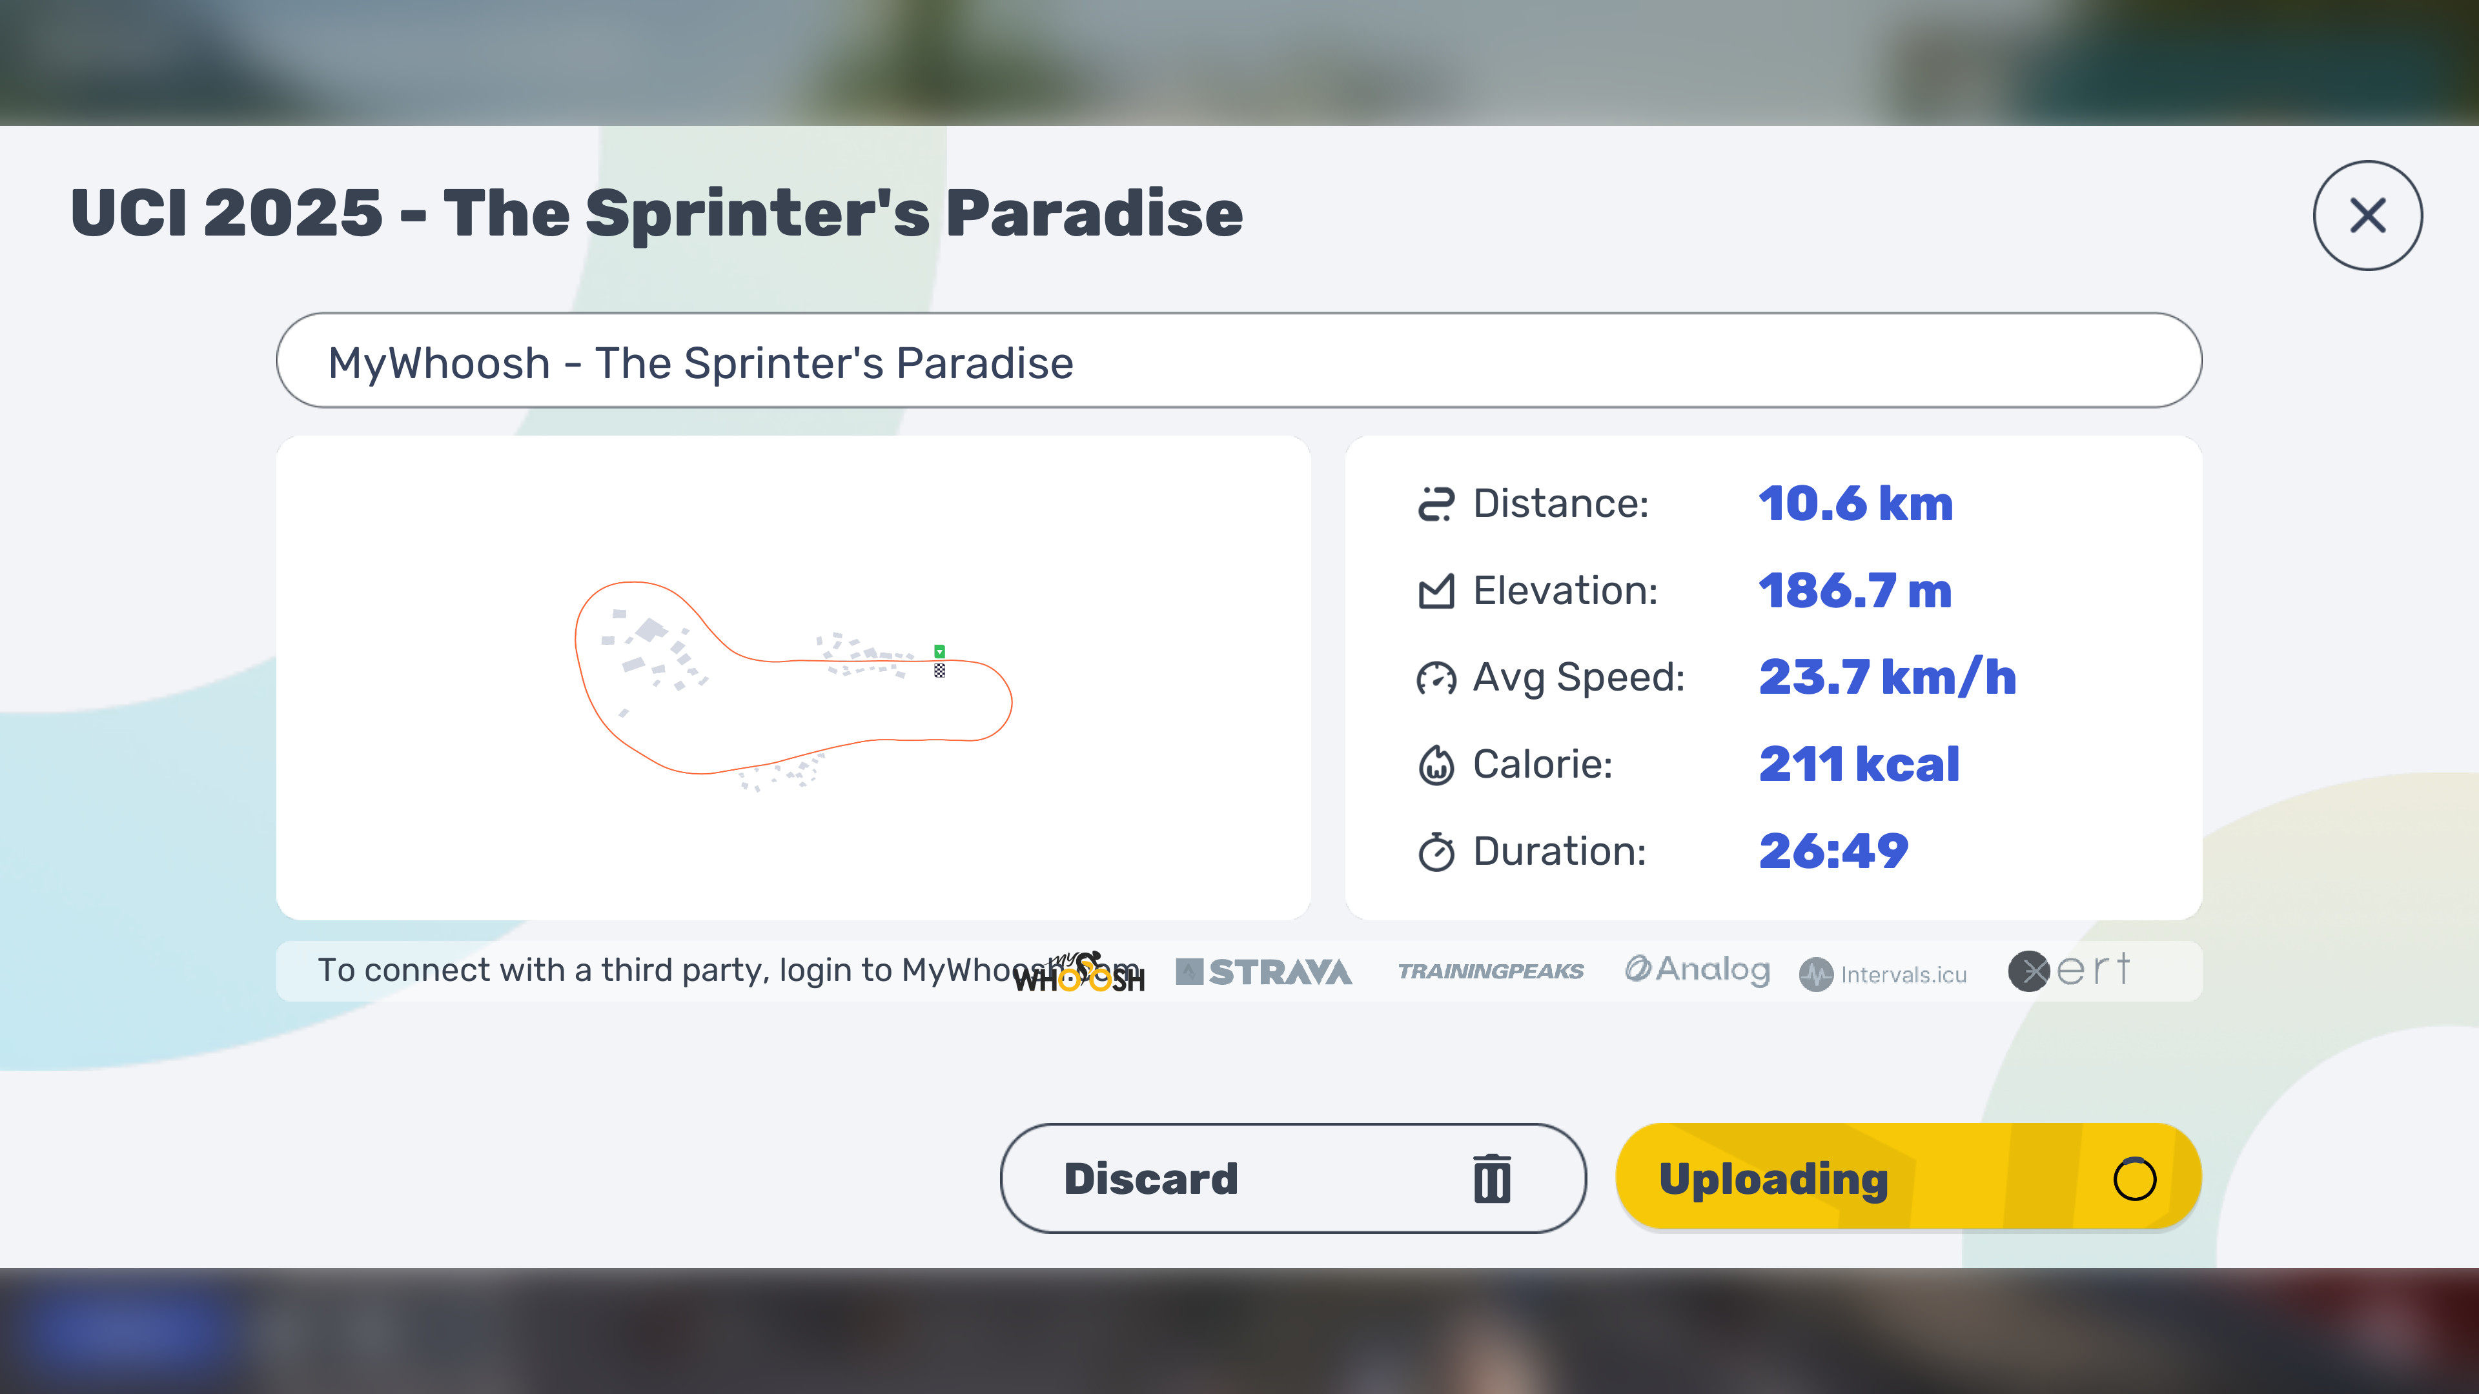
Task: Click the trash can icon
Action: (1492, 1178)
